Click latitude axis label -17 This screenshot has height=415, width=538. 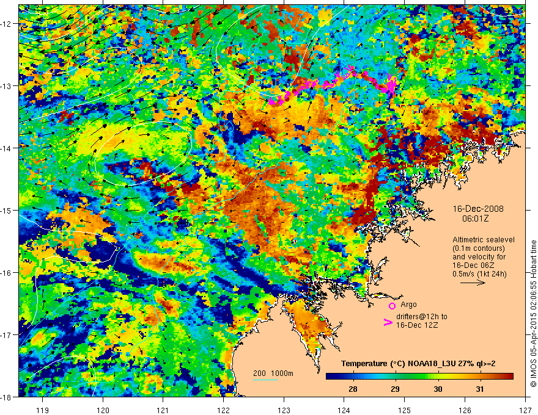(x=7, y=334)
